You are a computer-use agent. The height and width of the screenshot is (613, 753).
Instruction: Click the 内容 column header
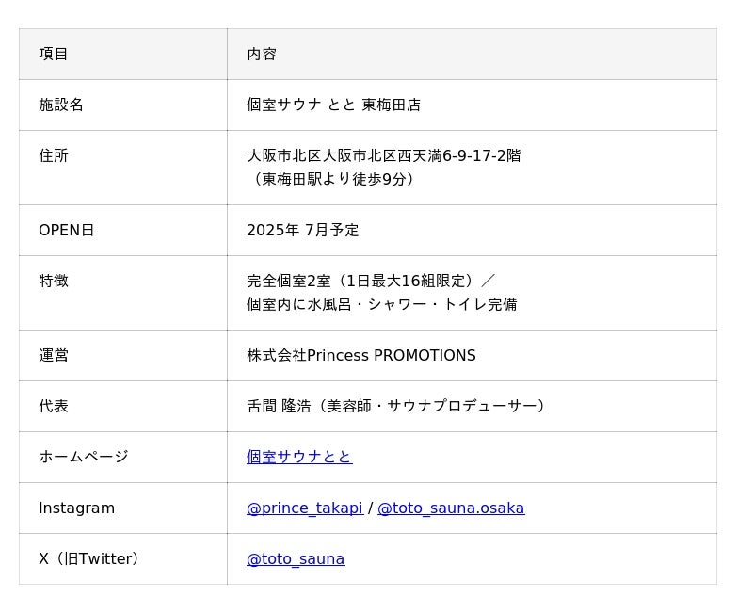(x=262, y=54)
